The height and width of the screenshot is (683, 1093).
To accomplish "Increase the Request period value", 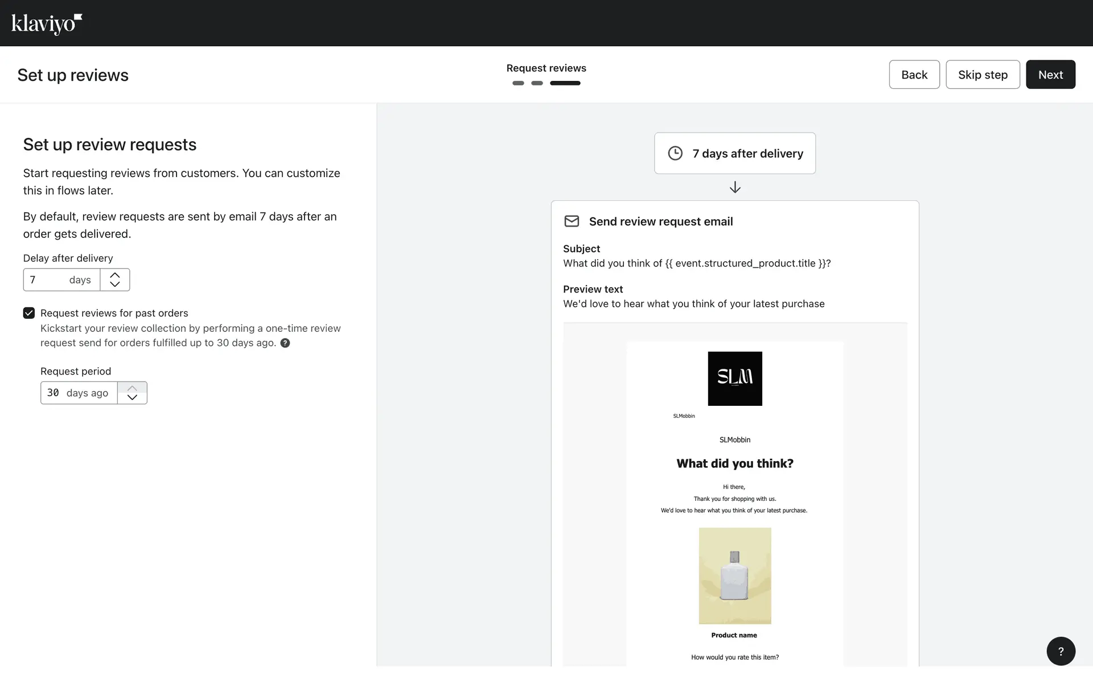I will (x=132, y=388).
